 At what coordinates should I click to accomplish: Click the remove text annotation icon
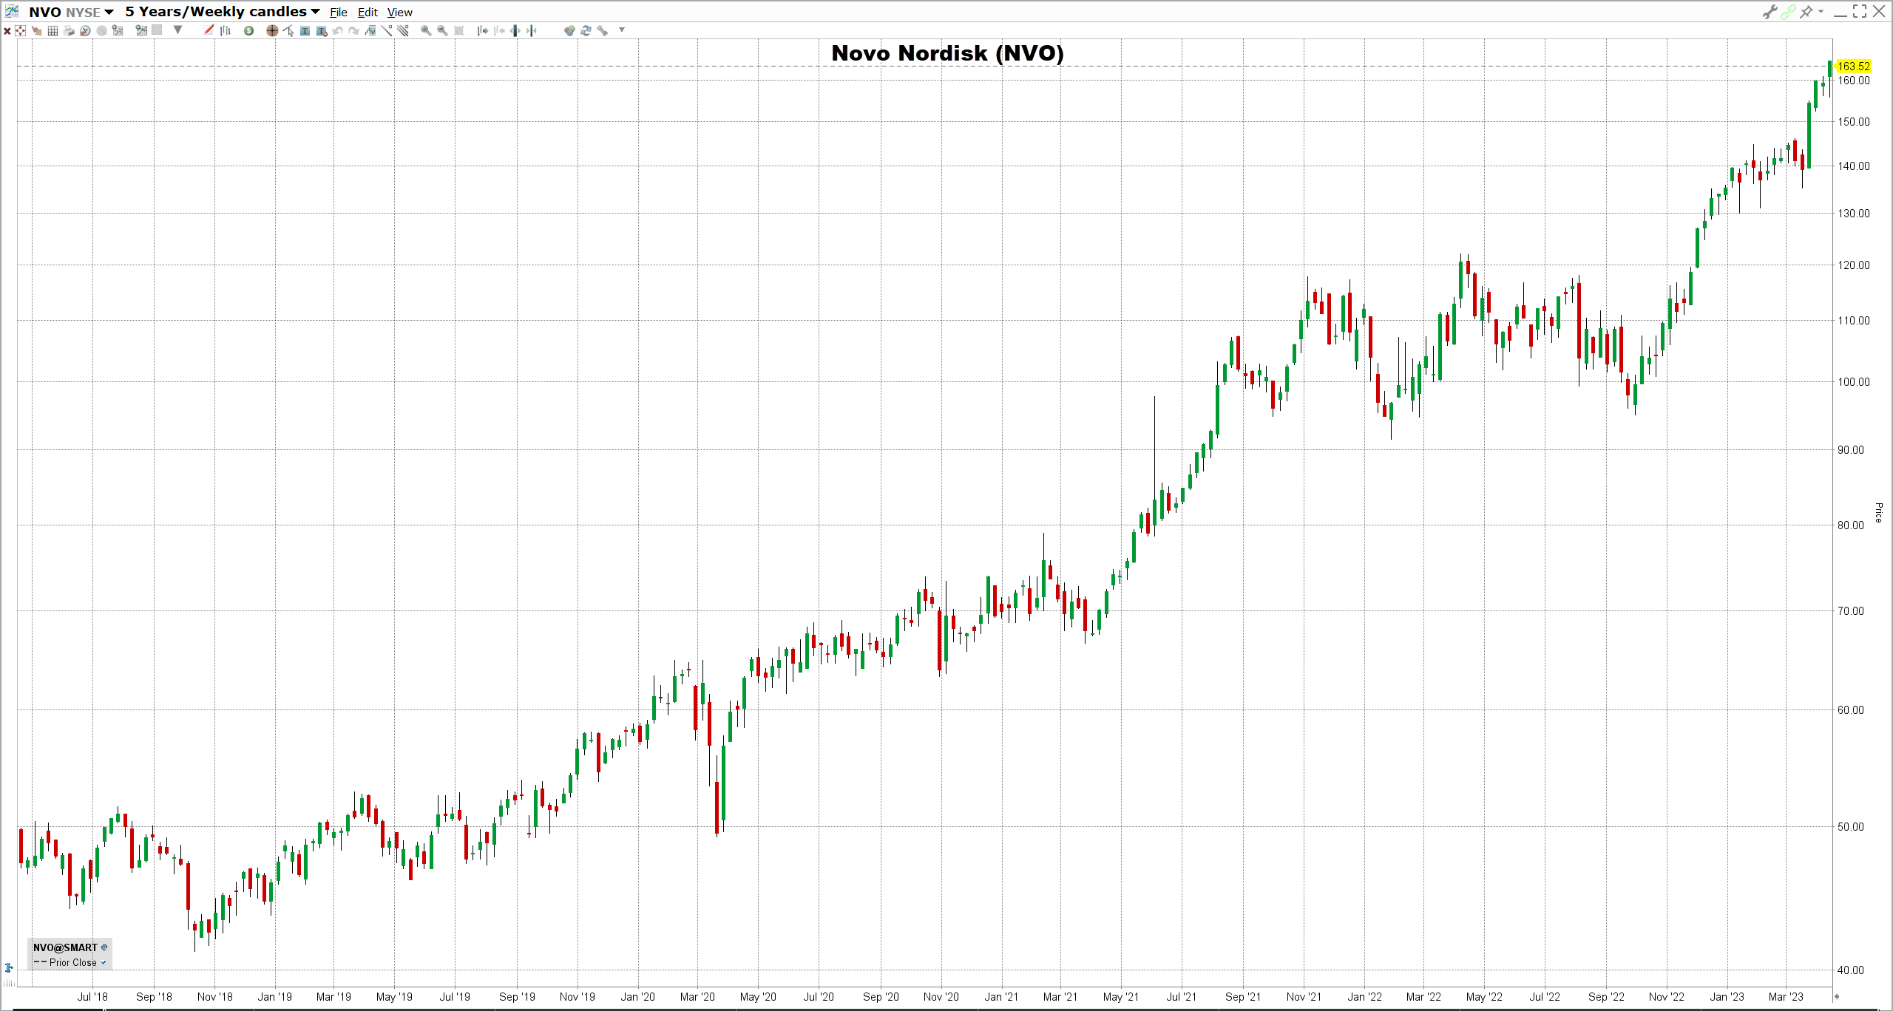tap(321, 30)
